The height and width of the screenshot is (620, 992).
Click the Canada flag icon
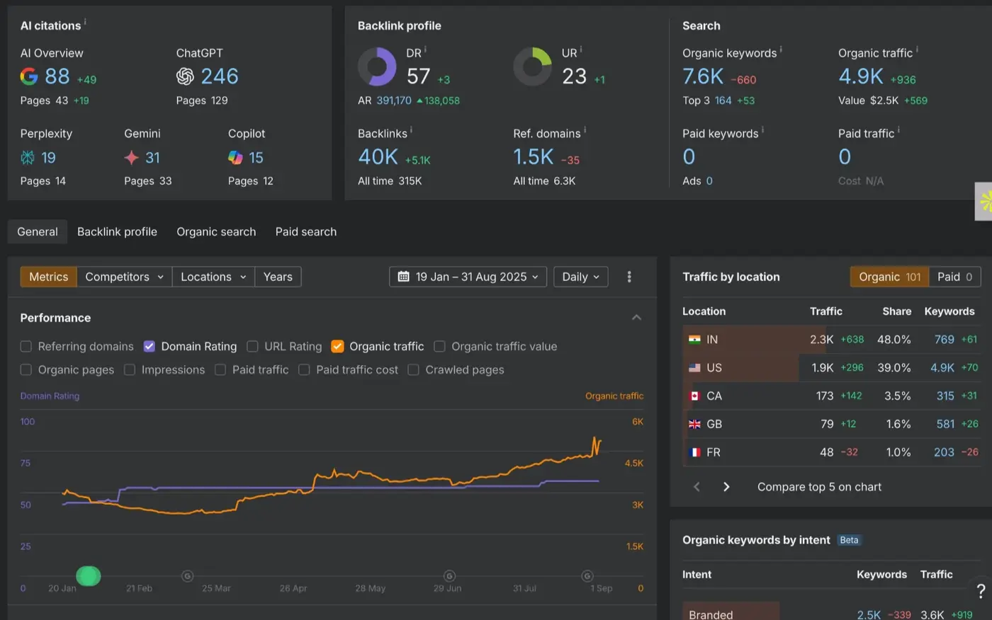coord(694,396)
